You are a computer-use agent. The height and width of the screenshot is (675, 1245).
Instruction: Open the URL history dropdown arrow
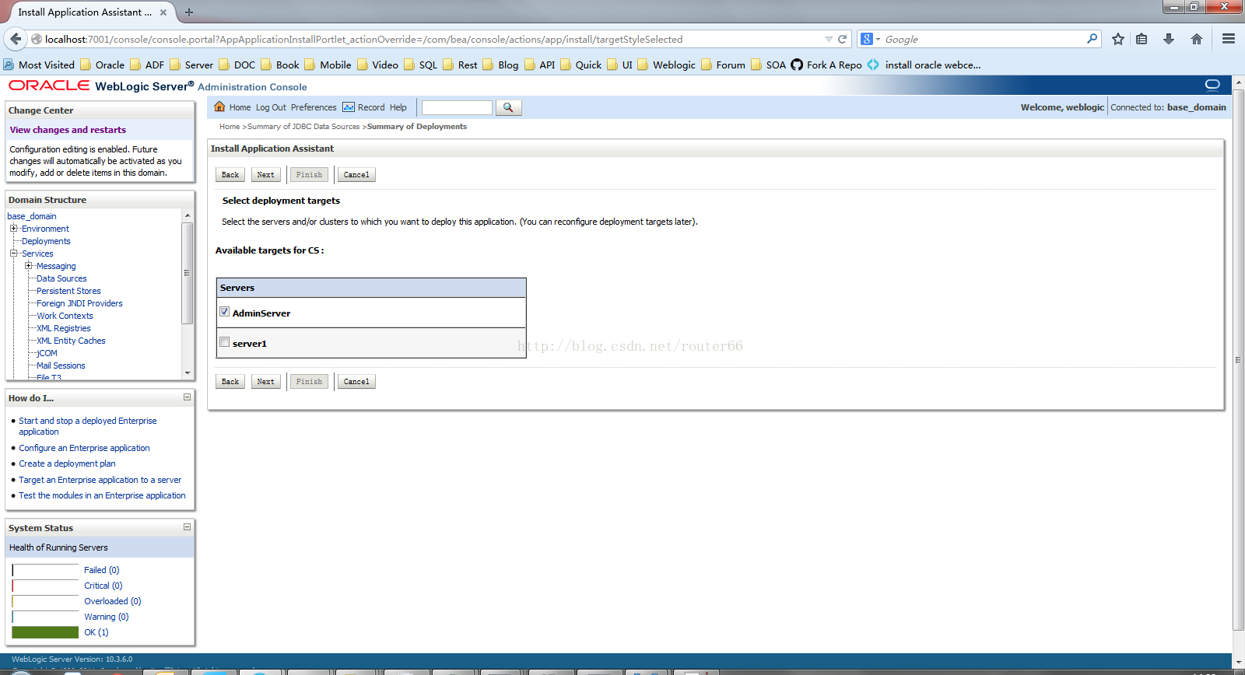click(829, 39)
